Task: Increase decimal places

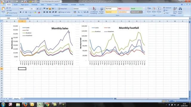Action: (x=85, y=12)
